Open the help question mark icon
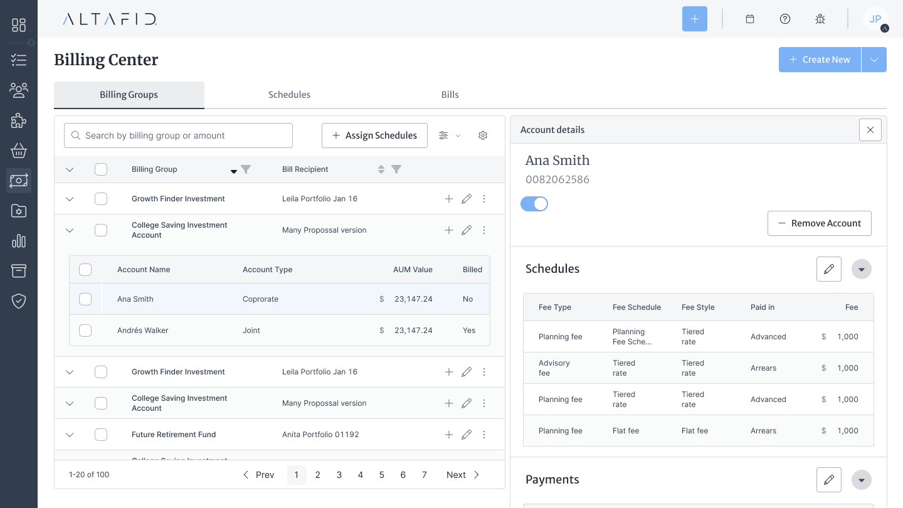The image size is (903, 508). [x=785, y=19]
